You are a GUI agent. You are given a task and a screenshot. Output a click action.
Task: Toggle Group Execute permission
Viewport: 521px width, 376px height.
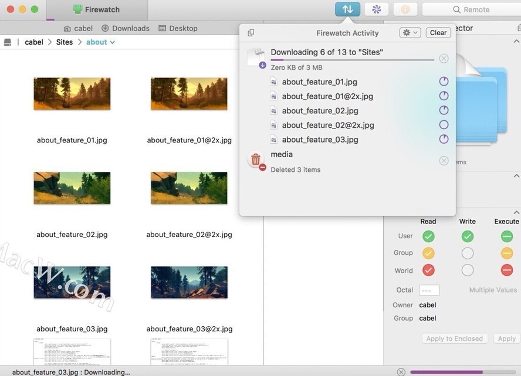pyautogui.click(x=507, y=253)
